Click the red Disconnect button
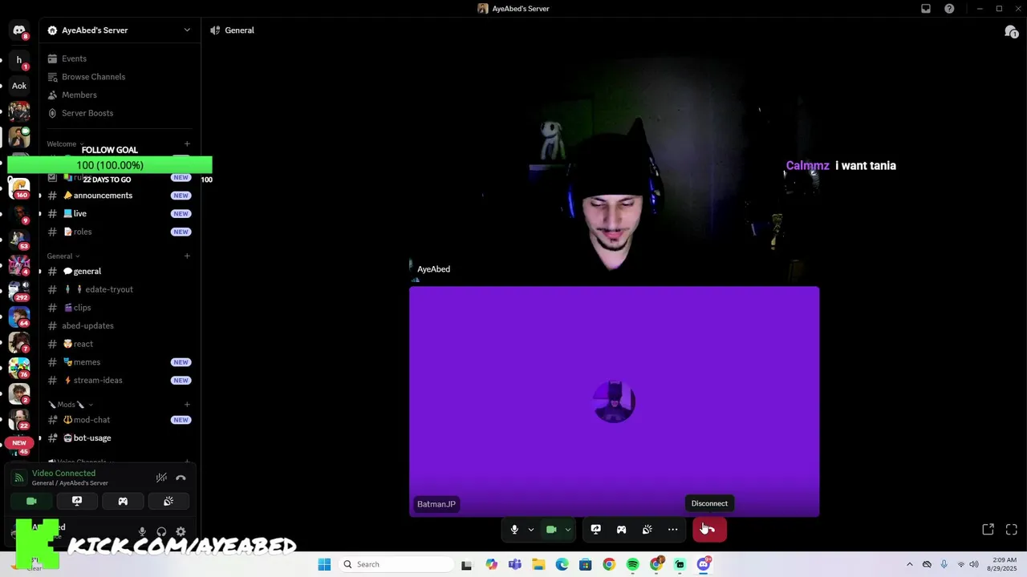 click(x=709, y=530)
